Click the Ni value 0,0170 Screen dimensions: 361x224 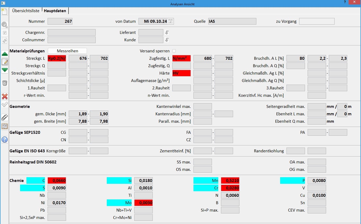point(57,203)
